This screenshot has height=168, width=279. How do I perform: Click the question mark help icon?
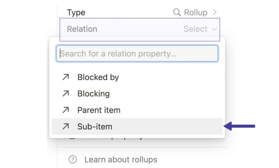click(73, 159)
